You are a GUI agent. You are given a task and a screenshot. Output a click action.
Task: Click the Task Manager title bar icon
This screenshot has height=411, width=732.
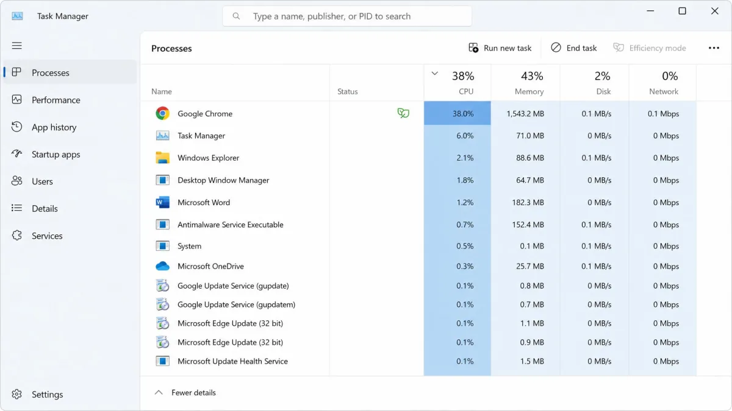coord(17,16)
